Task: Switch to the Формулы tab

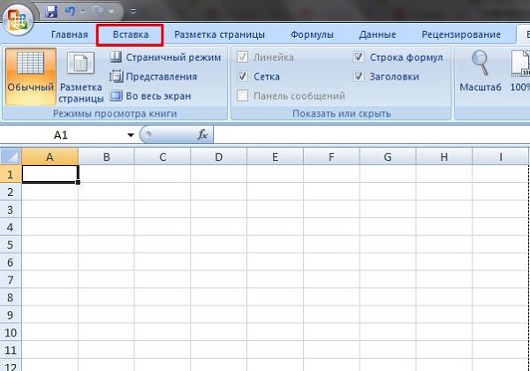Action: pyautogui.click(x=312, y=34)
